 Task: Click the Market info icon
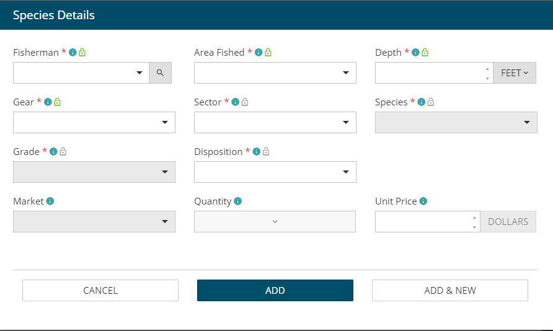pos(50,201)
